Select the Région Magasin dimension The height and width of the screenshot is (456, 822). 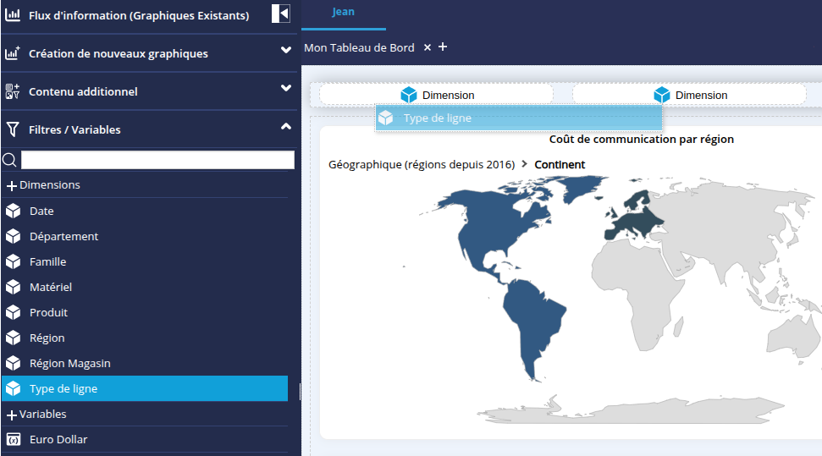click(69, 363)
